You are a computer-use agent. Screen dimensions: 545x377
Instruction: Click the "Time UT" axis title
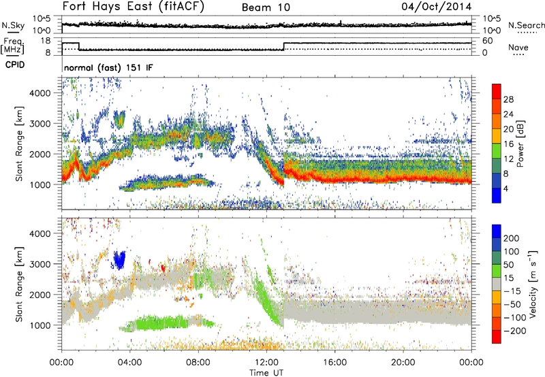pos(266,373)
